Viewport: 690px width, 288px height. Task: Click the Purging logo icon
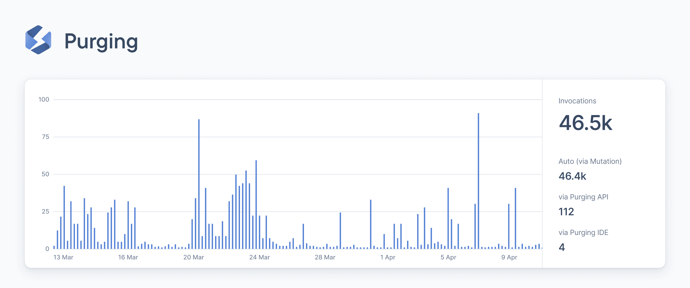[38, 40]
